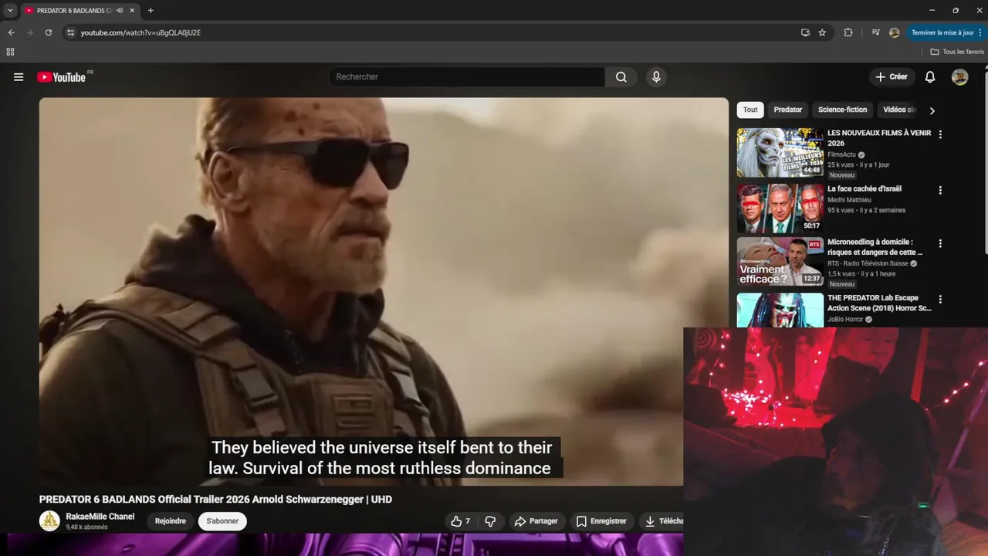The image size is (988, 556).
Task: Open options for THE PREDATOR Lab Escape
Action: coord(940,299)
